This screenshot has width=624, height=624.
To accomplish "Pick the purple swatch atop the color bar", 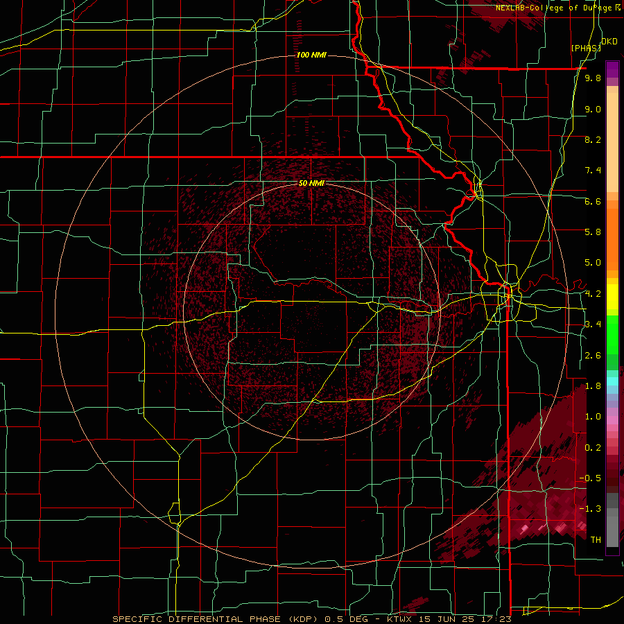I will pyautogui.click(x=612, y=69).
